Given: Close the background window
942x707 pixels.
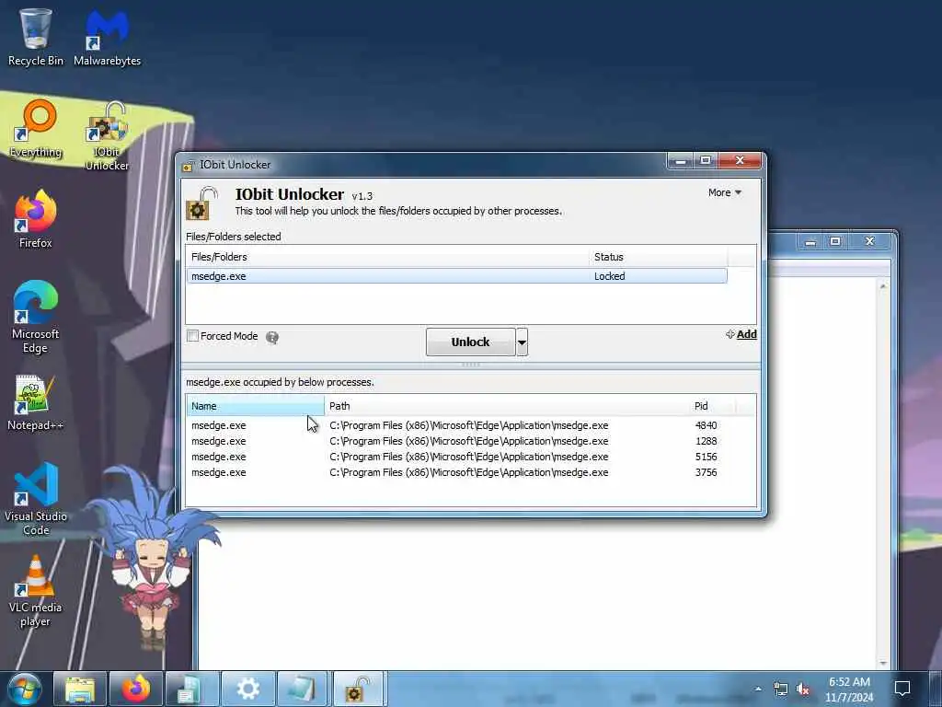Looking at the screenshot, I should [x=870, y=241].
